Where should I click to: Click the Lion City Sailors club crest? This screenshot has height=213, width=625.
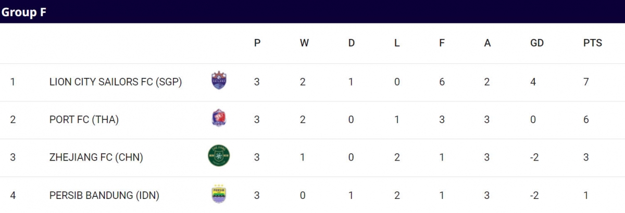(219, 81)
